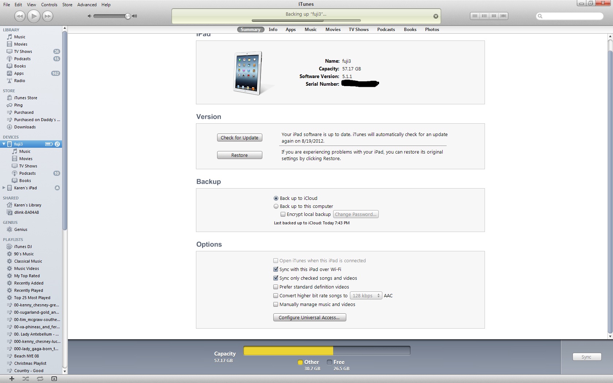This screenshot has width=613, height=383.
Task: Open the File menu
Action: tap(7, 5)
